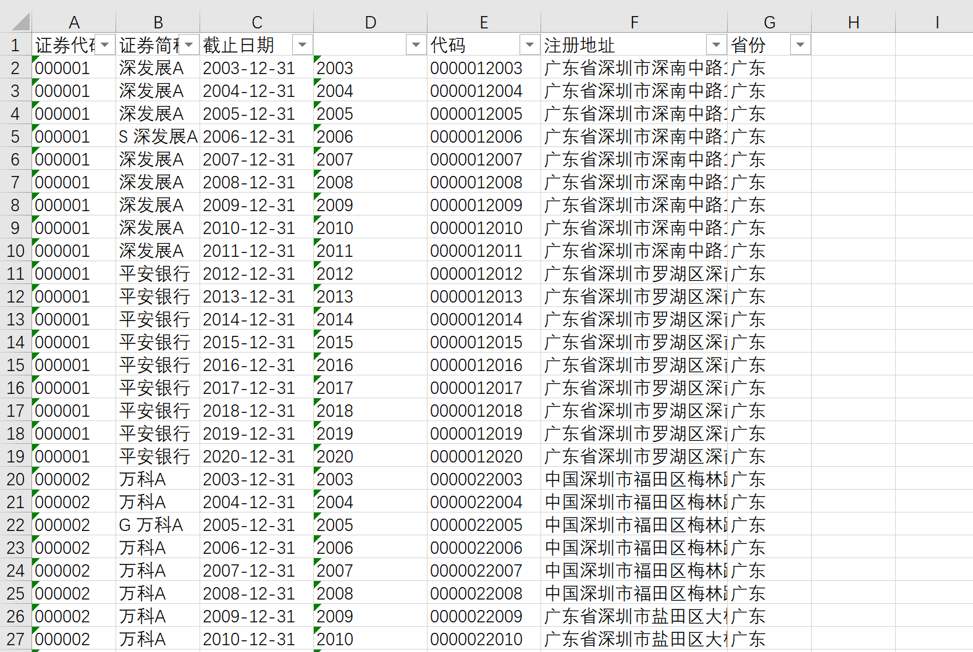Click the 省份 header cell text
The width and height of the screenshot is (973, 652).
pyautogui.click(x=748, y=45)
